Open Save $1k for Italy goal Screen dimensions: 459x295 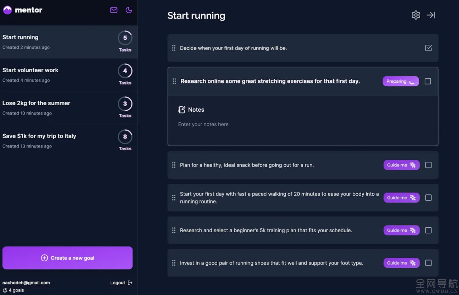[69, 141]
